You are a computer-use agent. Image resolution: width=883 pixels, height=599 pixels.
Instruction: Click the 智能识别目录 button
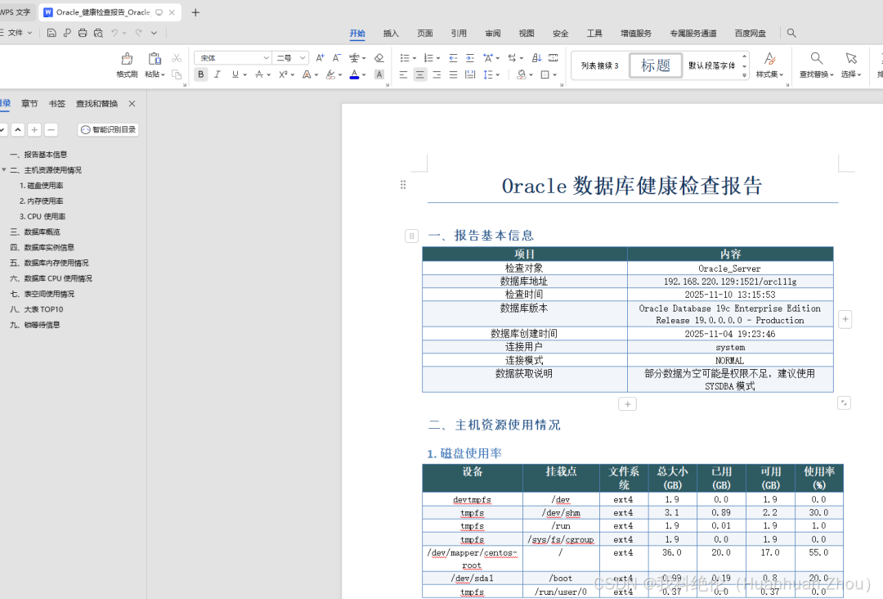click(x=108, y=129)
